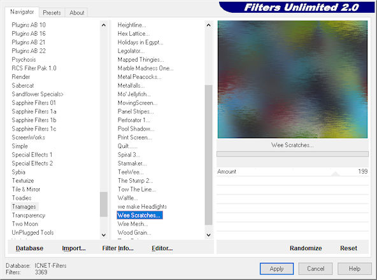This screenshot has height=280, width=377.
Task: Select the ScreenWorks category
Action: (x=29, y=137)
